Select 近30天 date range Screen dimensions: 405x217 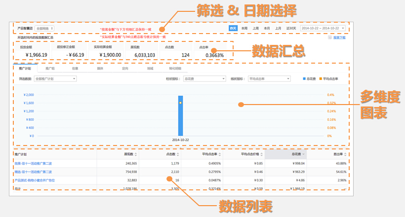coord(291,28)
